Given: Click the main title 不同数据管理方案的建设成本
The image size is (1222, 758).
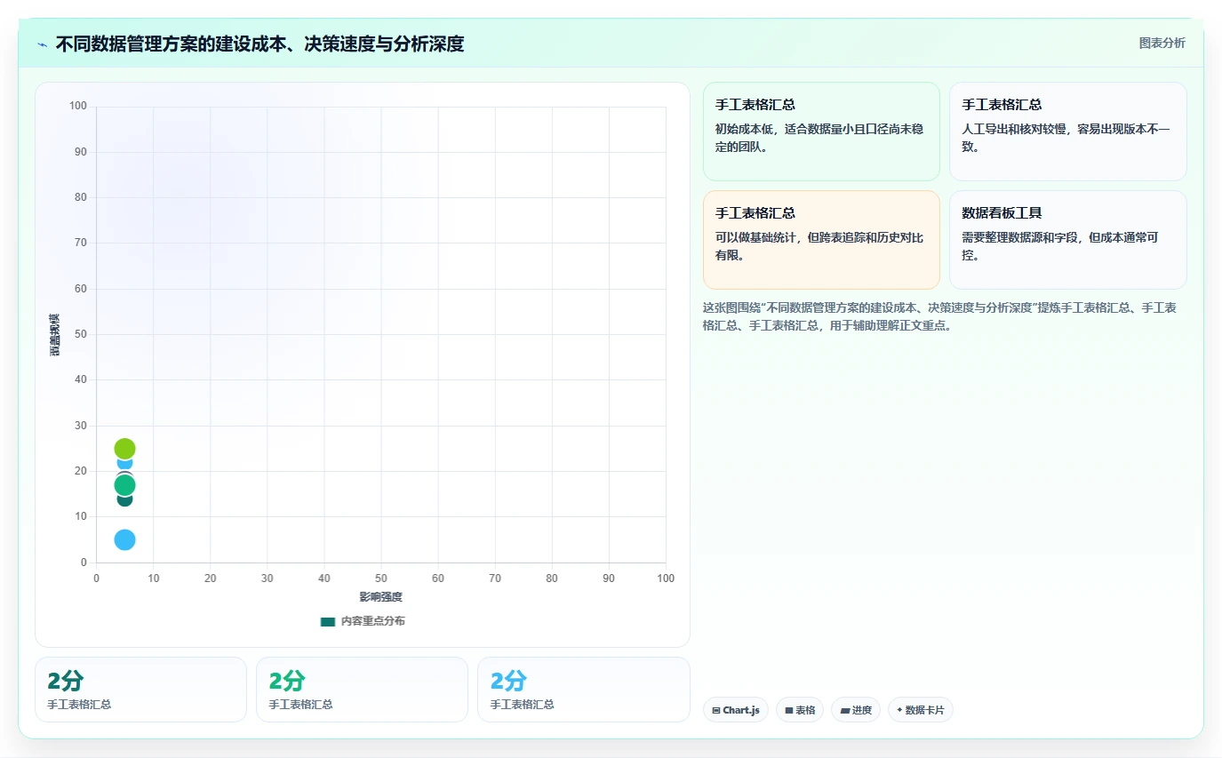Looking at the screenshot, I should [260, 44].
